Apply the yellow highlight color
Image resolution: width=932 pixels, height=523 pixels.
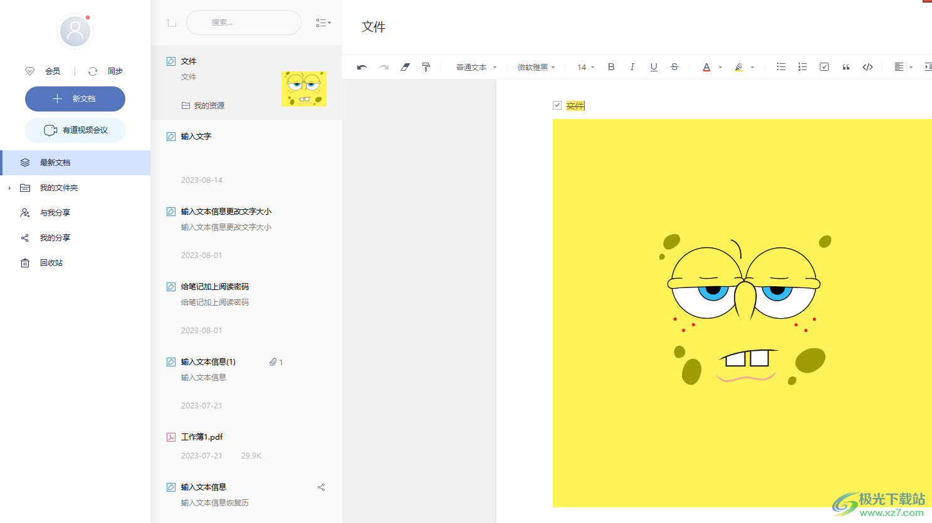[739, 67]
